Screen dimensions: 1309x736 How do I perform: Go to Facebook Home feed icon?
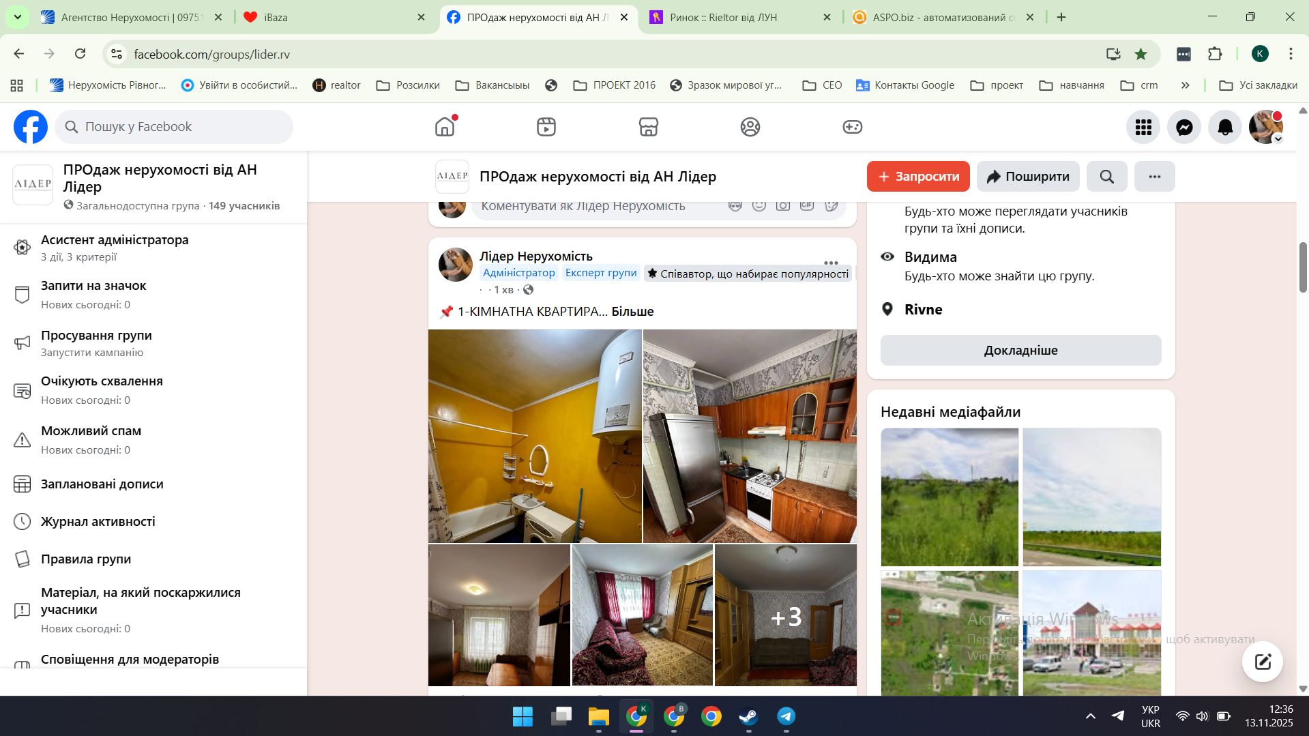pos(445,127)
